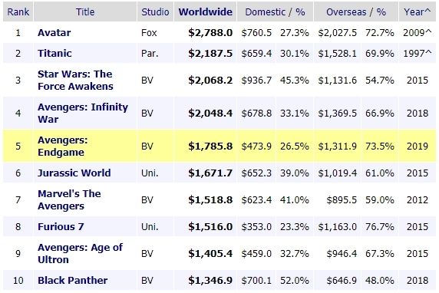
Task: Open the Black Panther link
Action: 72,280
